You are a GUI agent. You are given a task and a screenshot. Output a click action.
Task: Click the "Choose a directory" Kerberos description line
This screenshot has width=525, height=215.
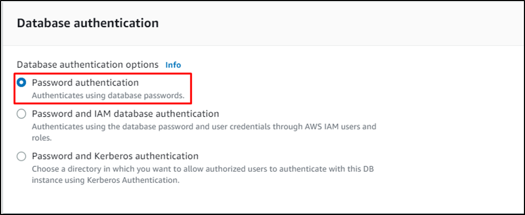pyautogui.click(x=204, y=170)
